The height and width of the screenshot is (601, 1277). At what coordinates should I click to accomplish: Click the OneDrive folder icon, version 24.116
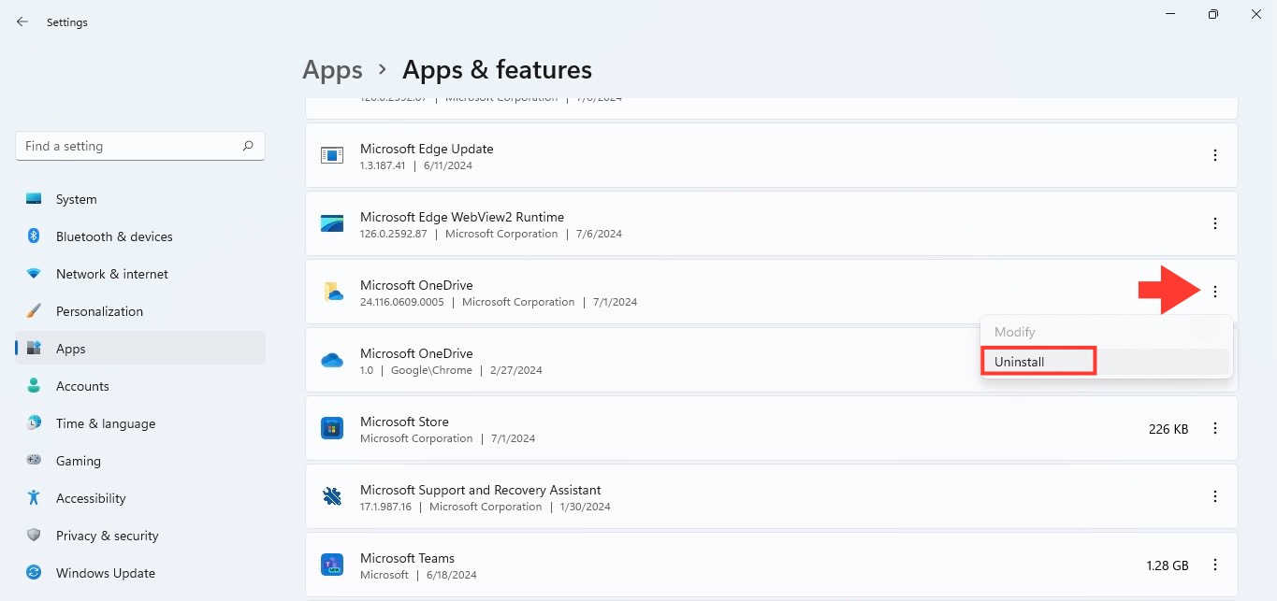click(332, 292)
